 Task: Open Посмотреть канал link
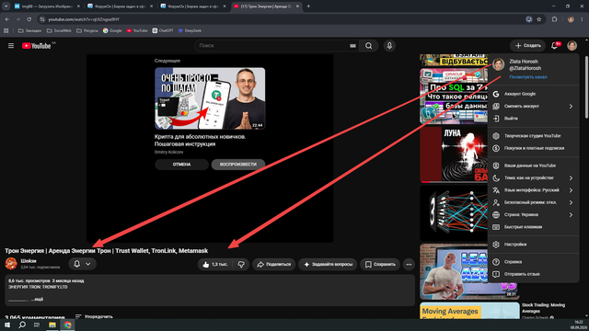pos(527,77)
